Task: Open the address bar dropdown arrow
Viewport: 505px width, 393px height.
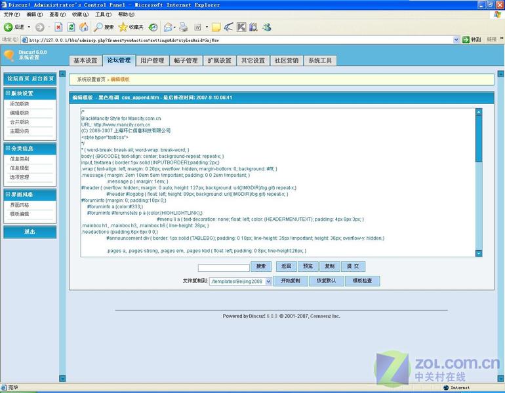Action: (x=456, y=39)
